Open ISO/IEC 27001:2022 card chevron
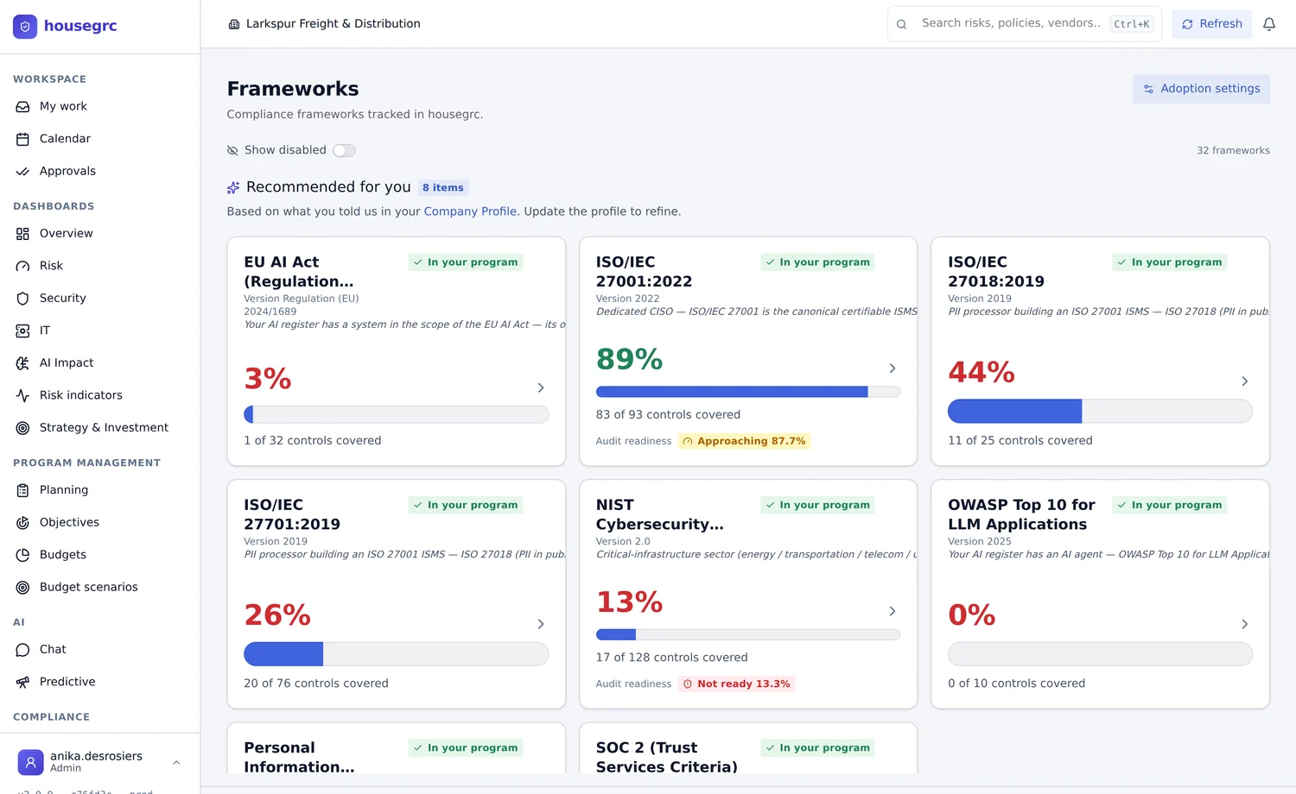Screen dimensions: 1296x794 tap(893, 369)
